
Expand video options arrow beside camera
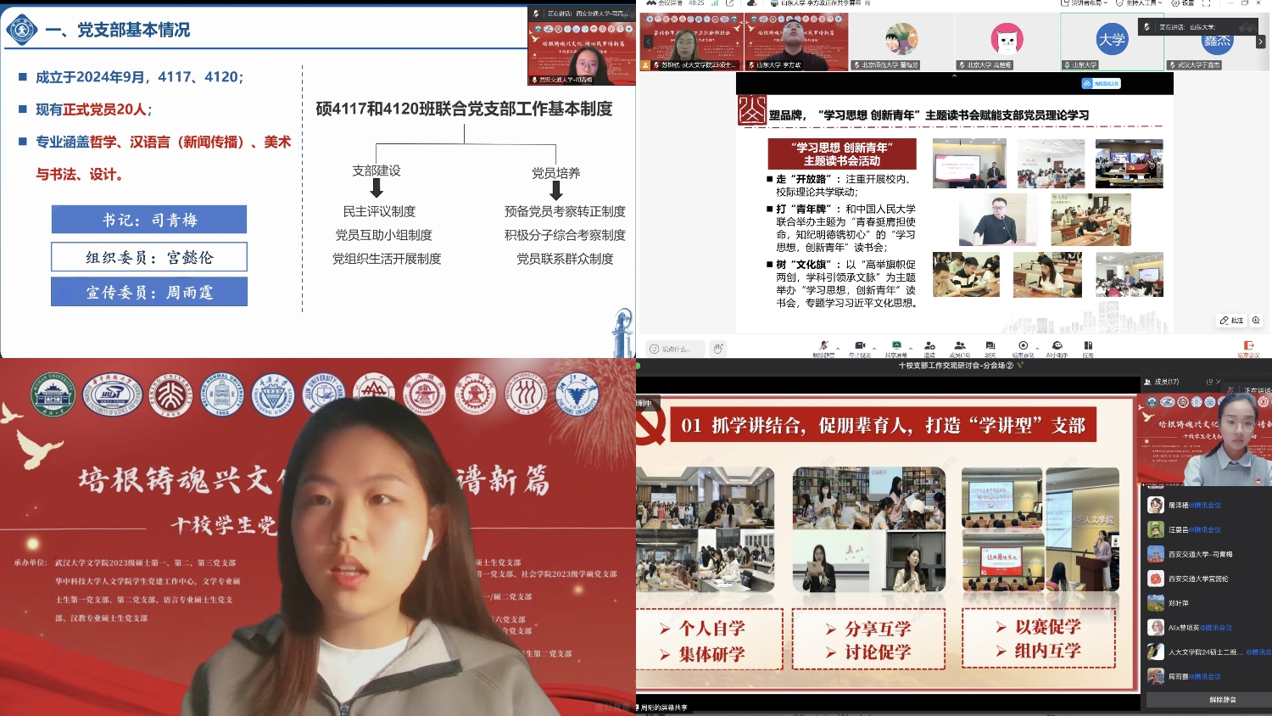pos(874,348)
